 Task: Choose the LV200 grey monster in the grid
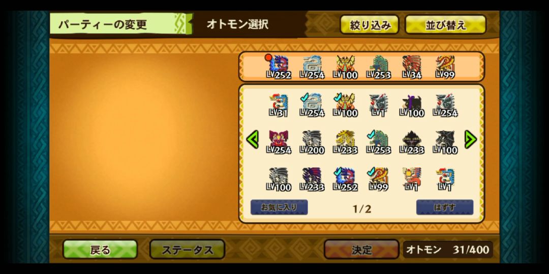pos(312,142)
